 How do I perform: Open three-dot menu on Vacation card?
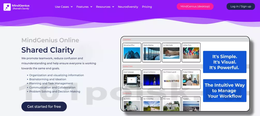pyautogui.click(x=198, y=99)
